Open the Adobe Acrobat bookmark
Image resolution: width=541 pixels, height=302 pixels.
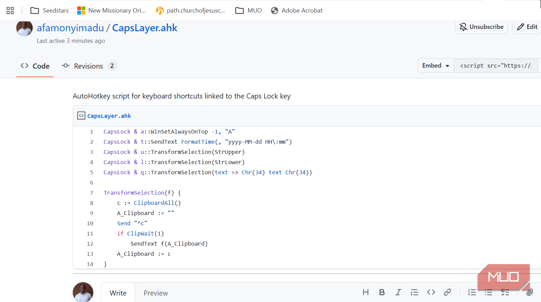click(297, 11)
